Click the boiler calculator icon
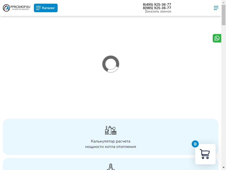Viewport: 226px width, 170px height. click(110, 130)
